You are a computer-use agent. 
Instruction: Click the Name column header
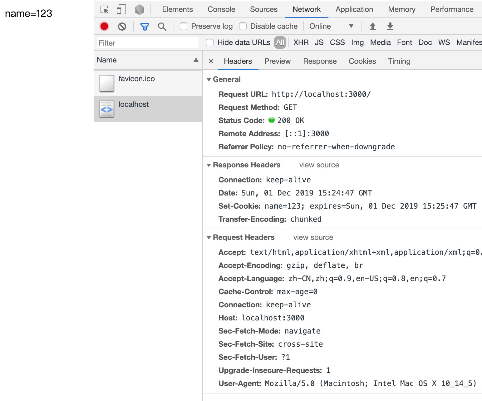click(x=148, y=60)
